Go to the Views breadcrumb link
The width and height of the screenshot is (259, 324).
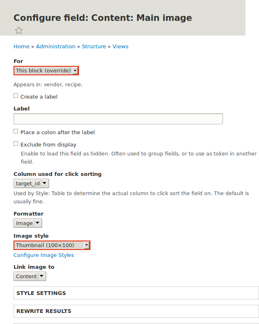120,47
